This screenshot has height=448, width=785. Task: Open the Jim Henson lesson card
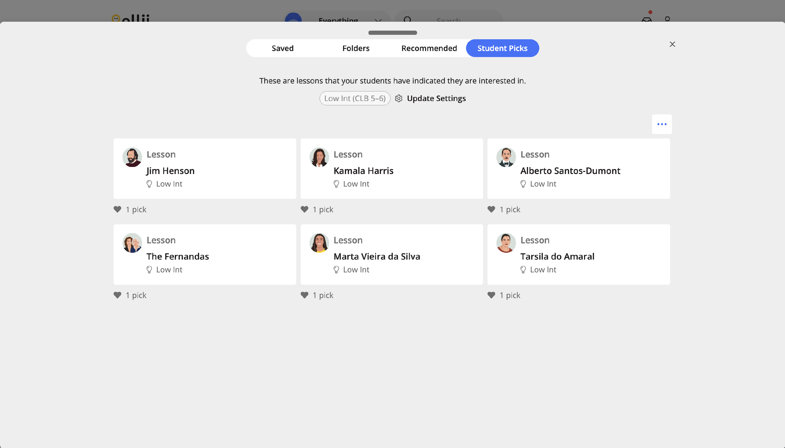click(x=205, y=169)
